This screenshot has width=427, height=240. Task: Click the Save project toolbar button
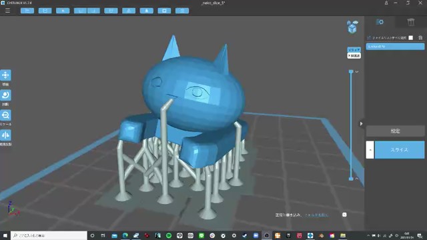pyautogui.click(x=45, y=11)
